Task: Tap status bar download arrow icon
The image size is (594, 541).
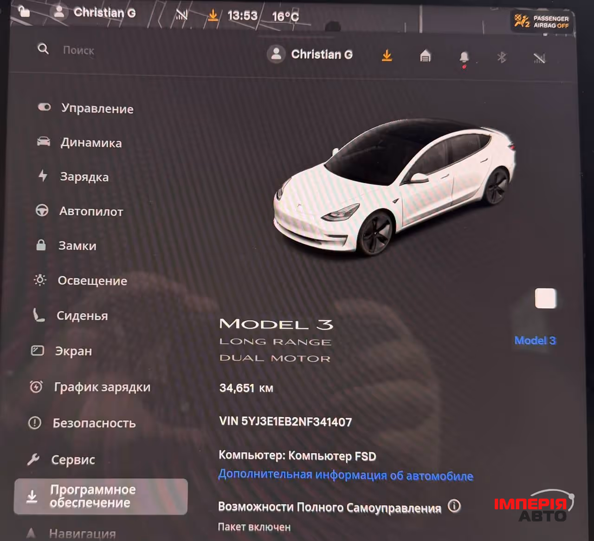Action: (x=213, y=15)
